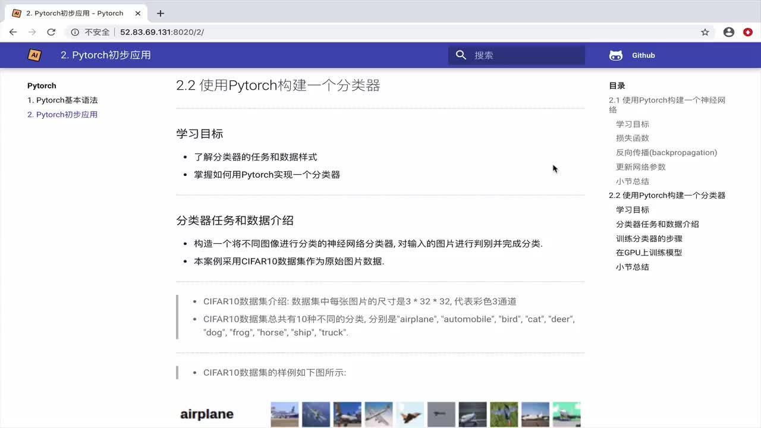
Task: Click the 搜索 search input field
Action: click(517, 55)
